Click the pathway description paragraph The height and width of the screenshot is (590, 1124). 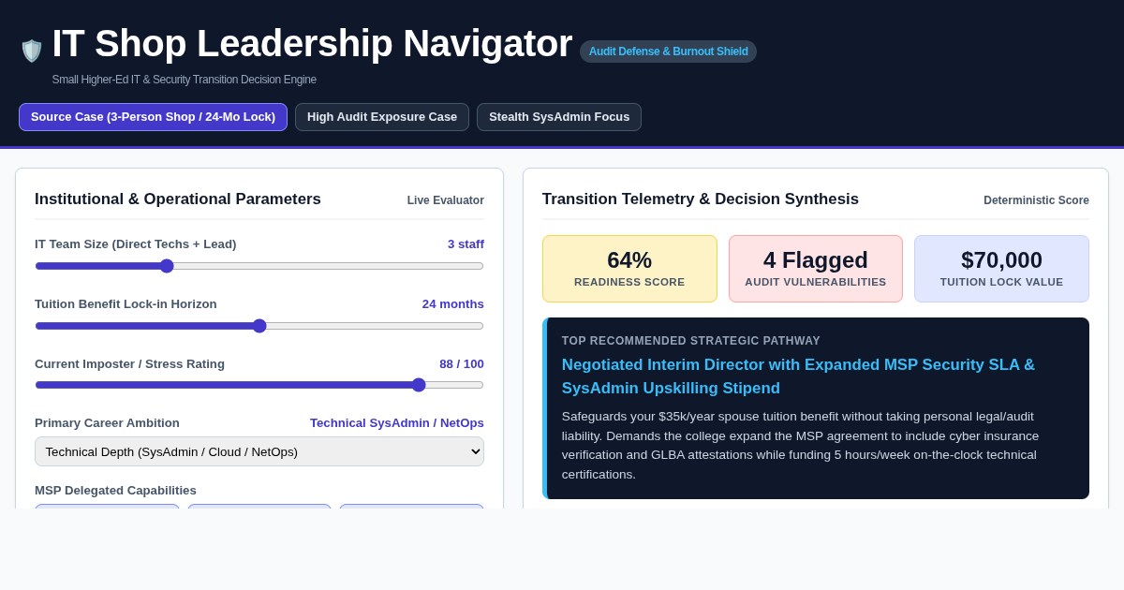pos(800,445)
